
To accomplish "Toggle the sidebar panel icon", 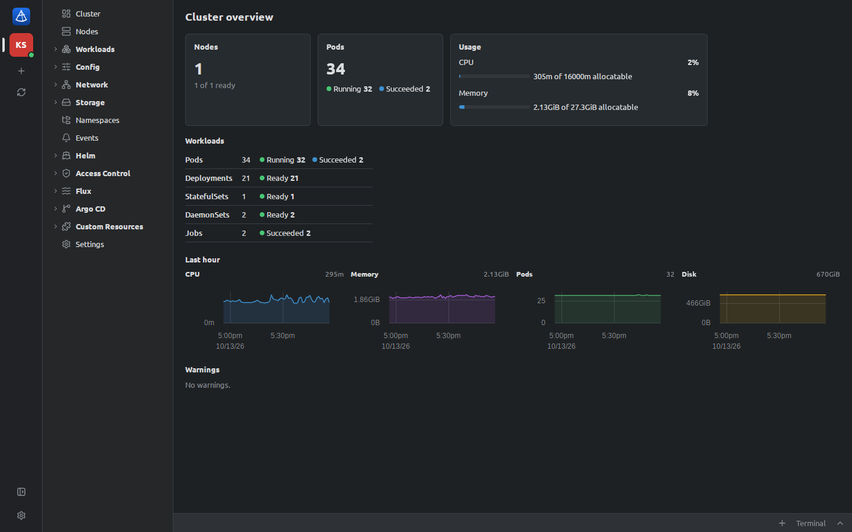I will (21, 492).
